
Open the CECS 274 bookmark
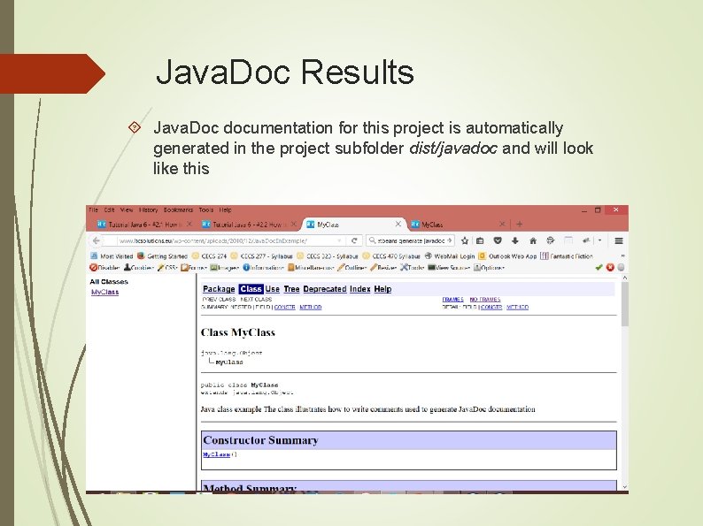[x=209, y=256]
